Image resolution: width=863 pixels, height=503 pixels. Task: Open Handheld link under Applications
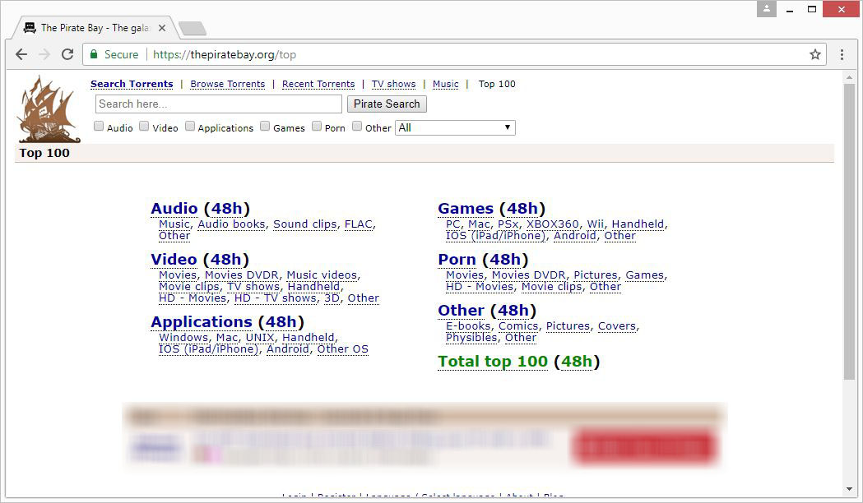pos(309,338)
